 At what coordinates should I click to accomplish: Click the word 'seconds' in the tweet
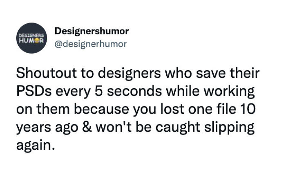click(x=134, y=91)
